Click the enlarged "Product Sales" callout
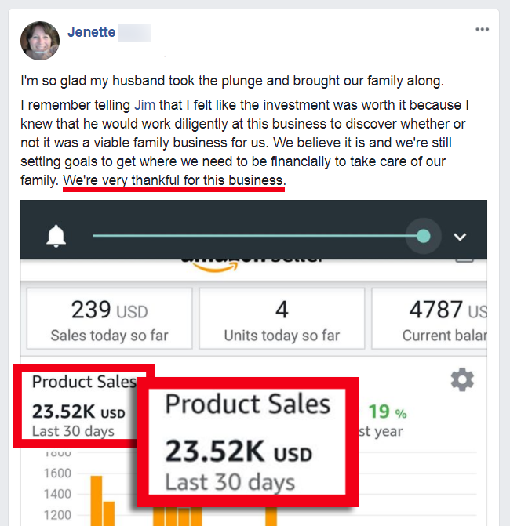This screenshot has width=510, height=526. (x=247, y=443)
